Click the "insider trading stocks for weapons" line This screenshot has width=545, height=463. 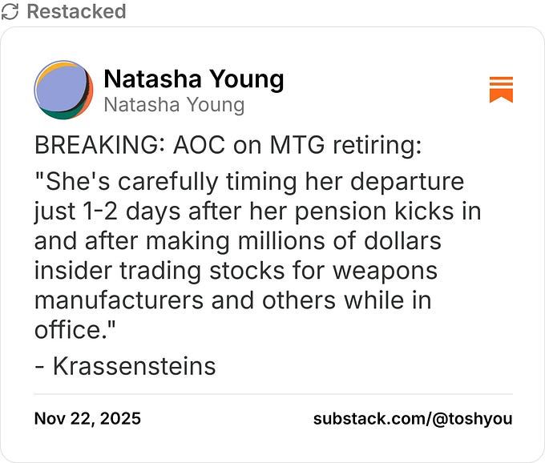[x=236, y=271]
